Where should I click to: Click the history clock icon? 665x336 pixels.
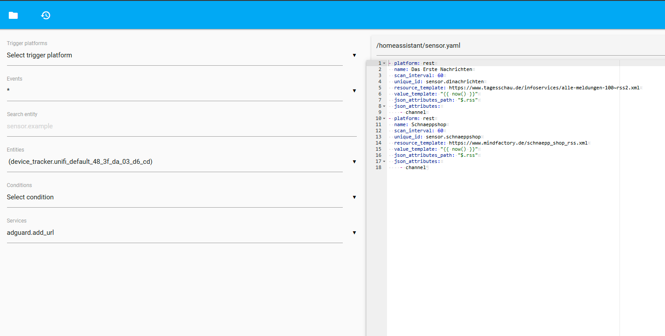[x=46, y=15]
